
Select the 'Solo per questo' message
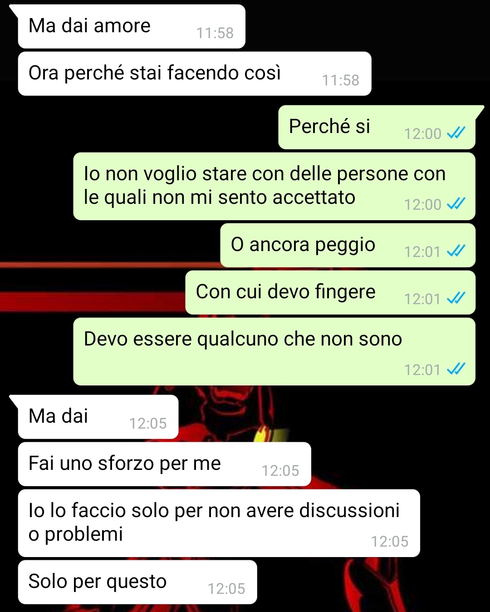137,582
